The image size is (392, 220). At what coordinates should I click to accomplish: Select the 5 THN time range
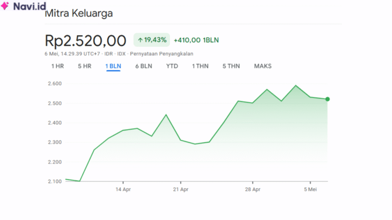coord(231,66)
